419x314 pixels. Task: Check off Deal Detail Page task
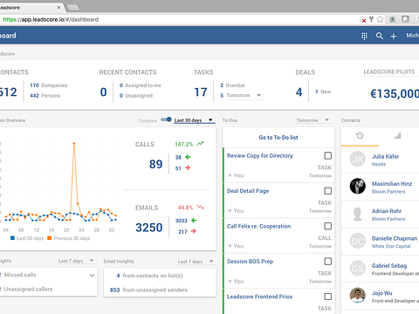pyautogui.click(x=328, y=191)
